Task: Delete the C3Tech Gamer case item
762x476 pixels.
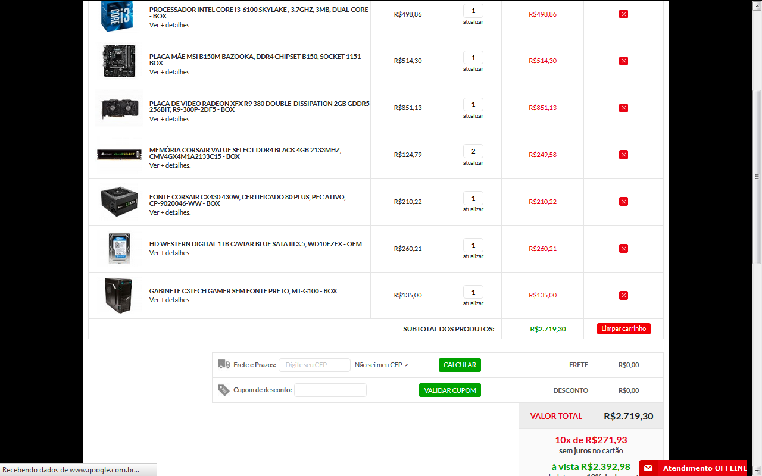Action: (623, 295)
